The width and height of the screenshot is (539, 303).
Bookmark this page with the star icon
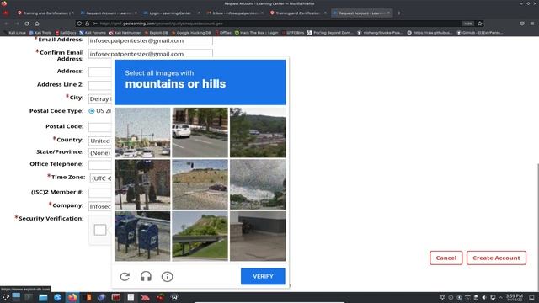coord(480,24)
